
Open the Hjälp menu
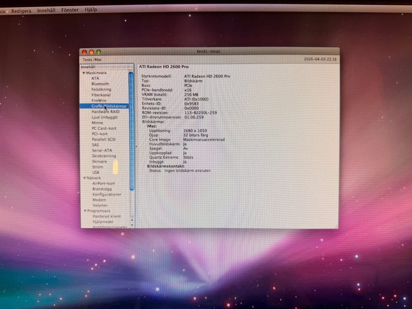click(x=91, y=9)
